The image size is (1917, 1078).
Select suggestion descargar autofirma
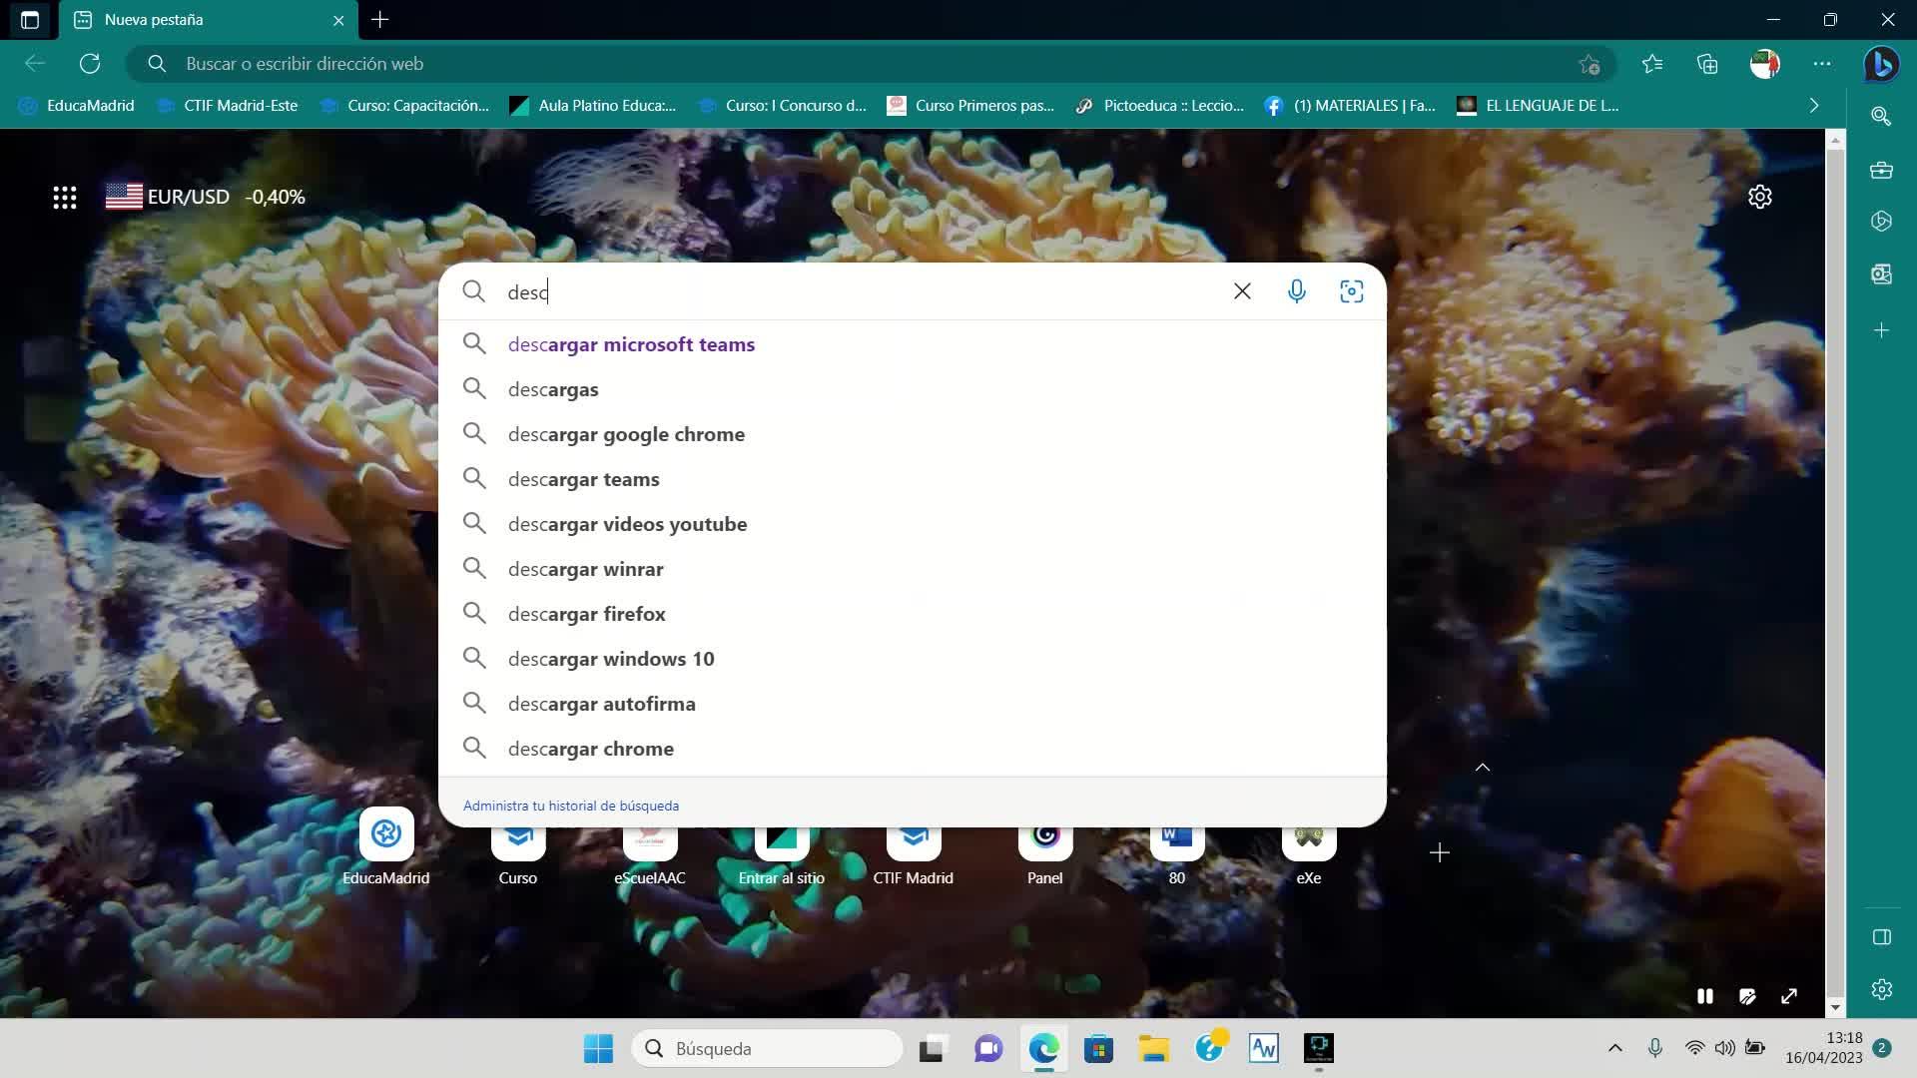pyautogui.click(x=601, y=704)
